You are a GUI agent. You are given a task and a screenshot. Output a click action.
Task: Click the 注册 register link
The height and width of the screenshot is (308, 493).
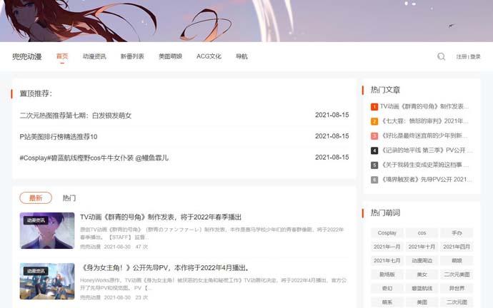462,57
